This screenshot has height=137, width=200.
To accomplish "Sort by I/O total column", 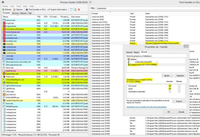I will point(54,17).
